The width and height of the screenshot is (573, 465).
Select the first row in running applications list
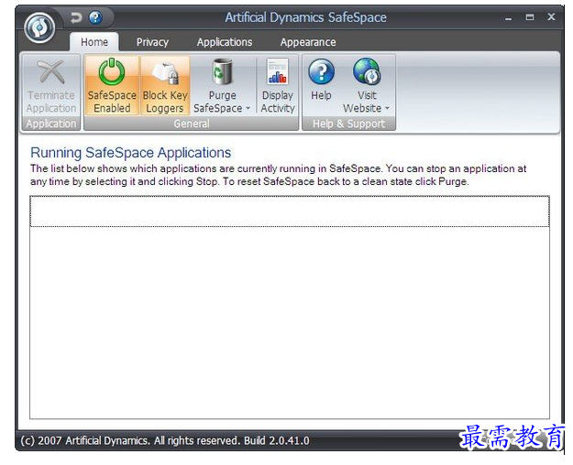pos(290,211)
